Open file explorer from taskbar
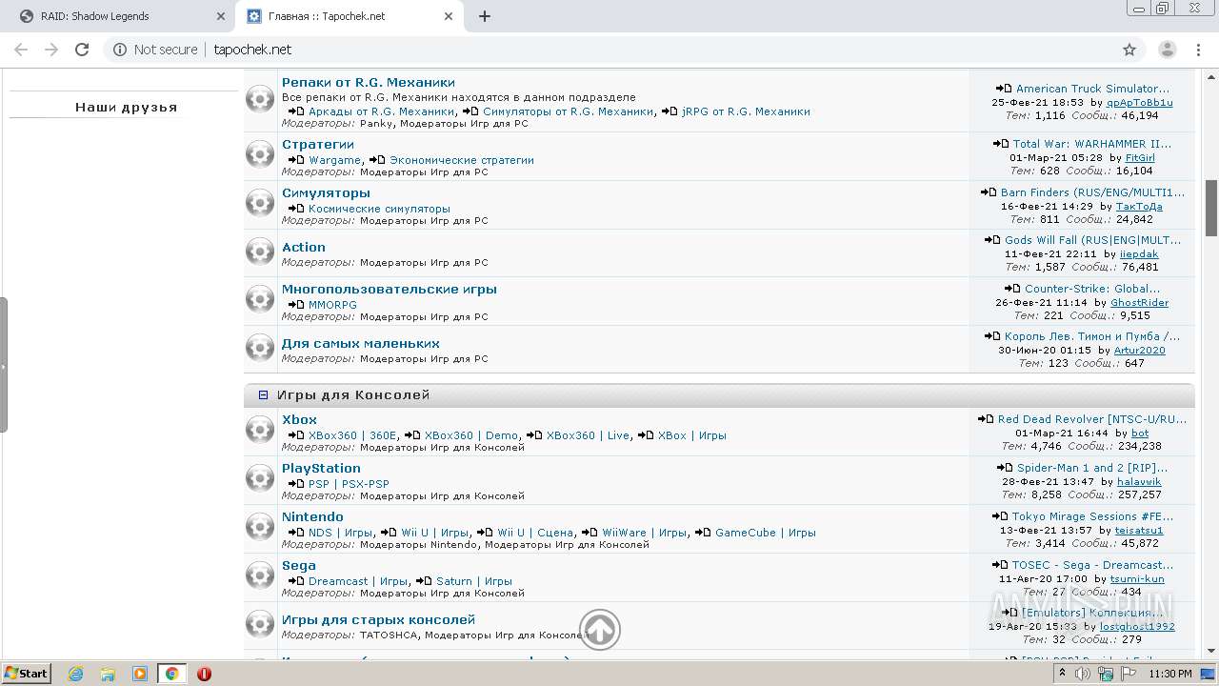1219x686 pixels. 108,674
